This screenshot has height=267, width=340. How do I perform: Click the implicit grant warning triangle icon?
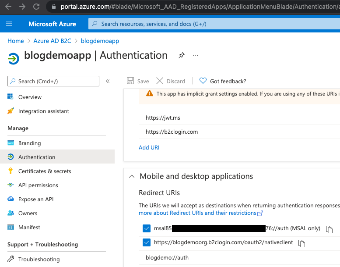pos(150,93)
